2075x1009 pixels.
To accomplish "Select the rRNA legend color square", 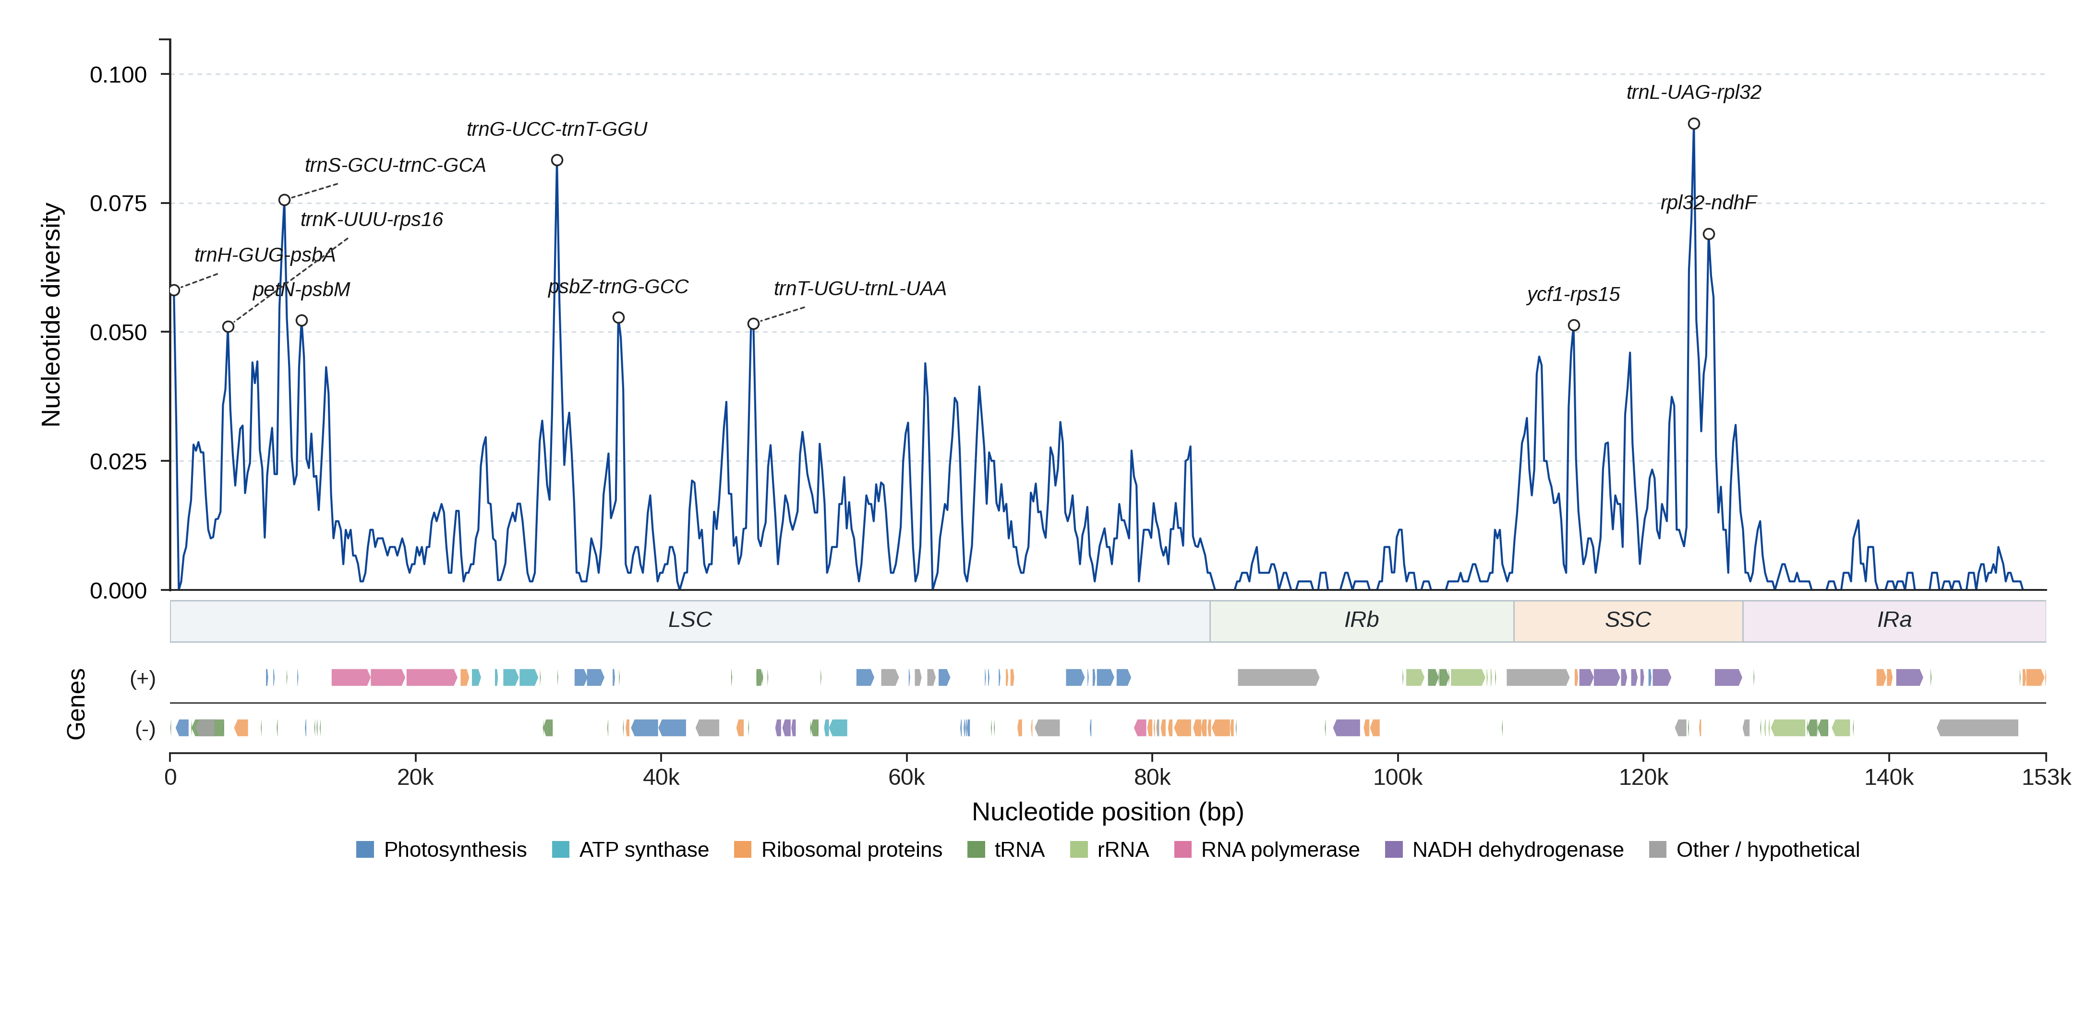I will click(x=1079, y=850).
